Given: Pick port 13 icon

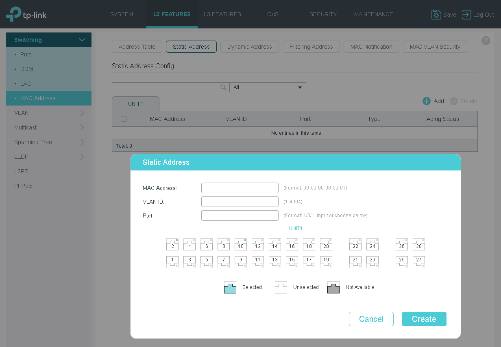Looking at the screenshot, I should click(x=275, y=262).
